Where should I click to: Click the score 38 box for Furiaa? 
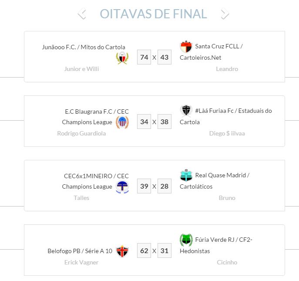click(164, 122)
